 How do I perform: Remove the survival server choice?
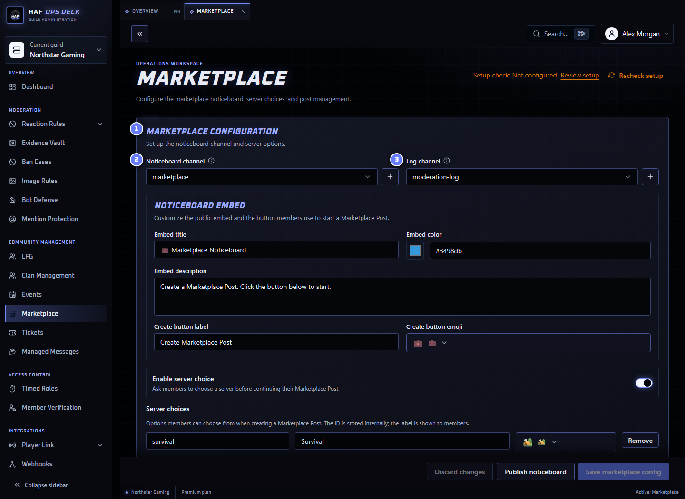(640, 441)
